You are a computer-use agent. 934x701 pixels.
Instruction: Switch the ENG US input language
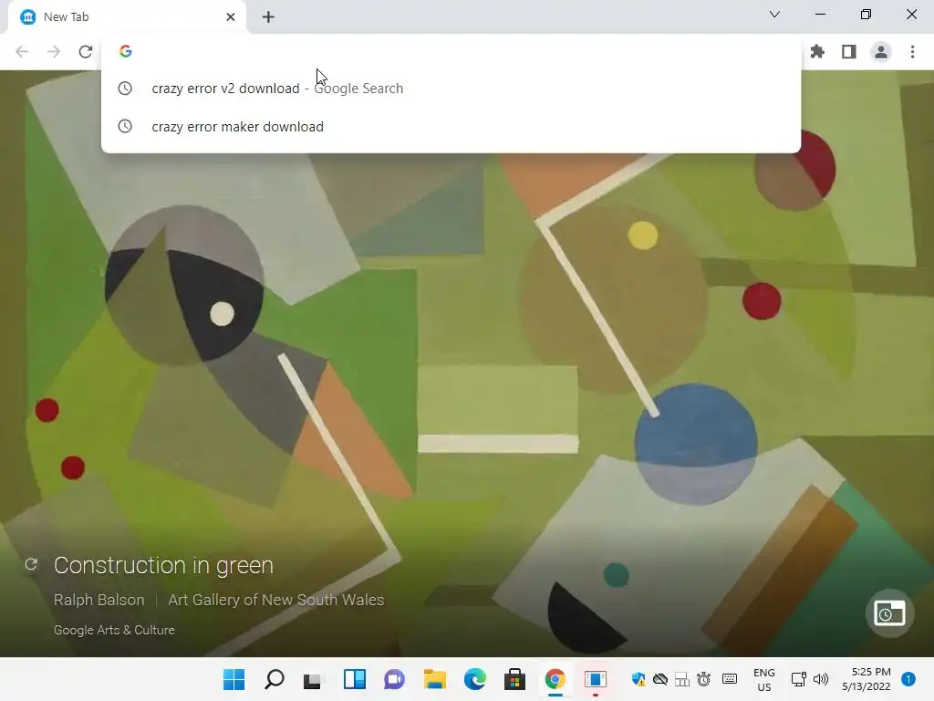point(763,679)
